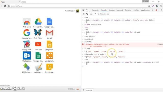Launch the Lucidchart app
The height and width of the screenshot is (92, 163).
49,57
